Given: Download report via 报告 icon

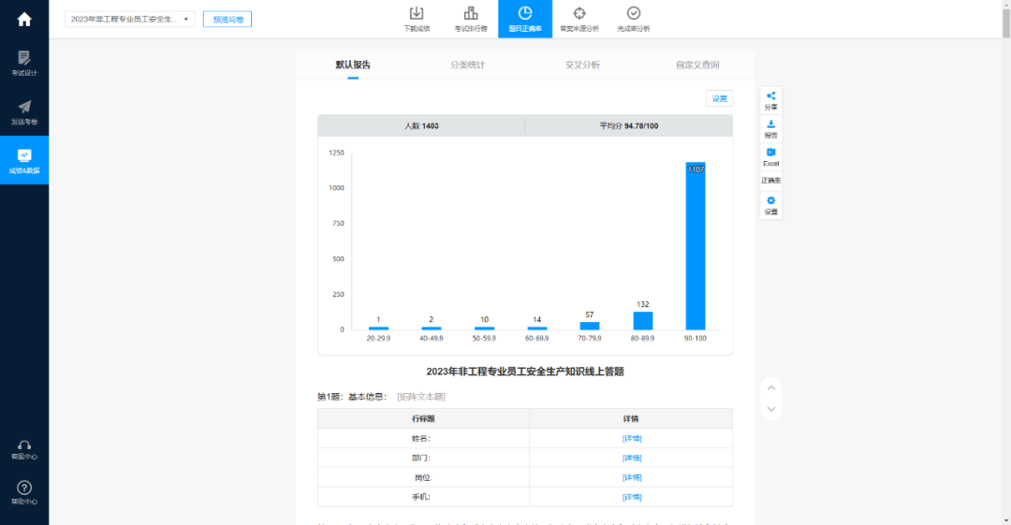Looking at the screenshot, I should point(770,127).
